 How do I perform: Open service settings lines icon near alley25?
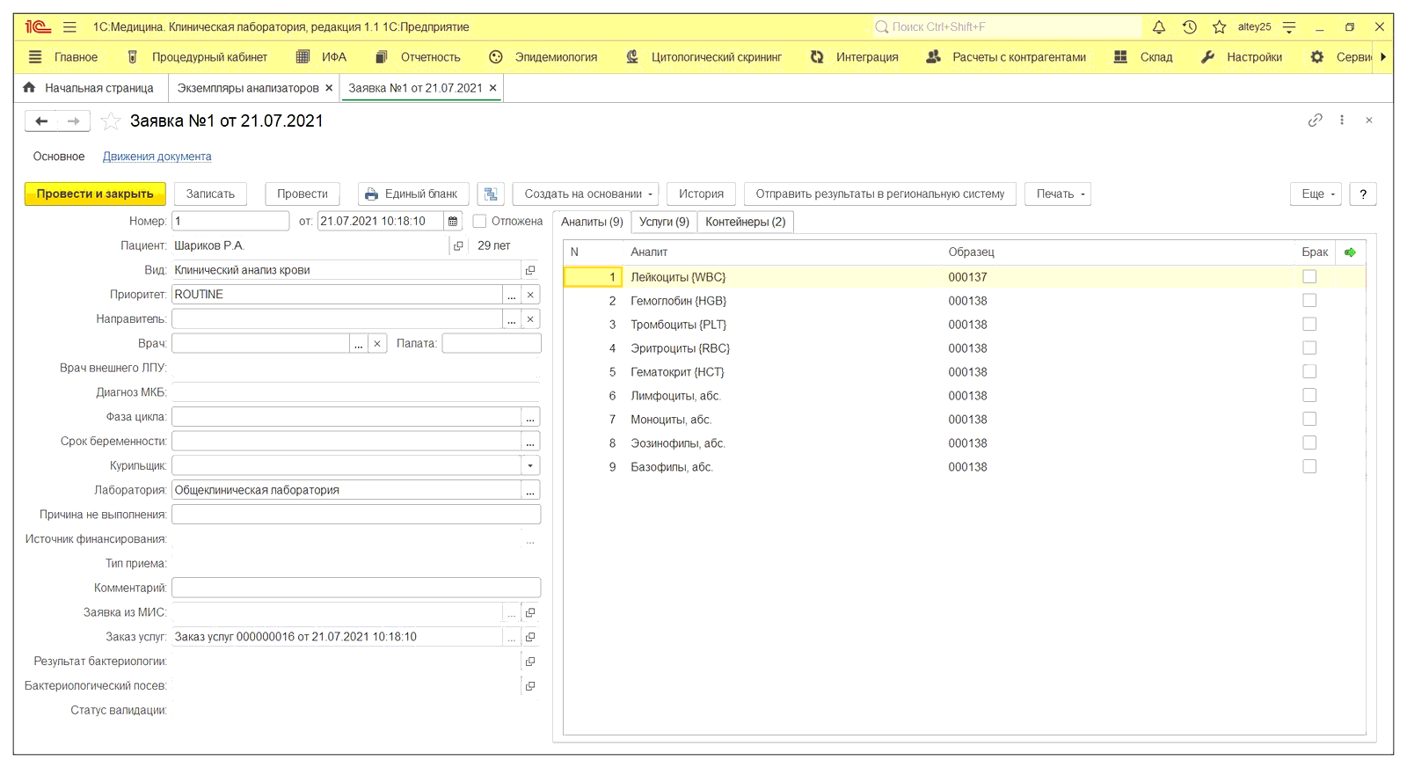[1289, 27]
